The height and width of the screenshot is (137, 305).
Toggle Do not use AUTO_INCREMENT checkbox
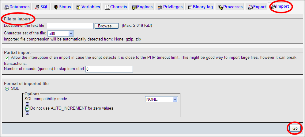tap(28, 109)
